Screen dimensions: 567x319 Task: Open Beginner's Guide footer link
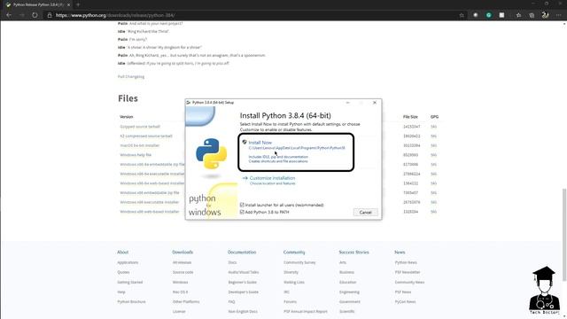pos(242,282)
